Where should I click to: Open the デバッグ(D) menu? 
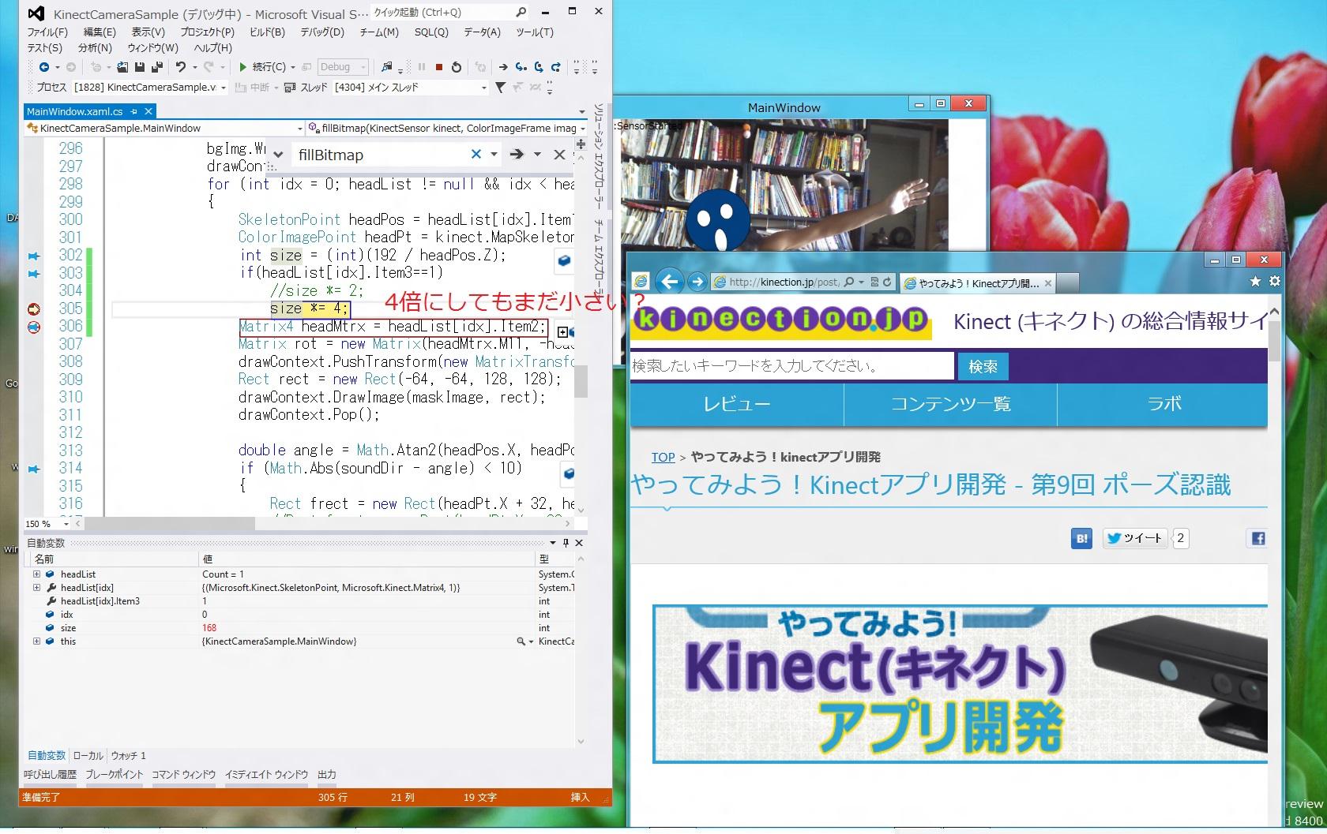point(322,32)
